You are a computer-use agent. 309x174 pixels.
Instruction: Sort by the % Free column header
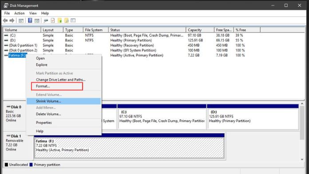point(247,30)
